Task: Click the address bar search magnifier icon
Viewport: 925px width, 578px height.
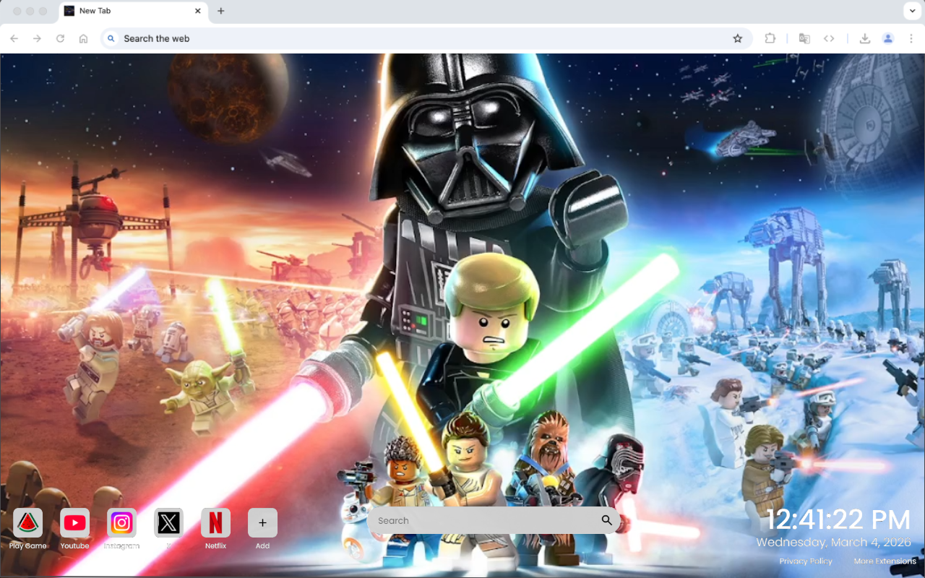Action: 111,38
